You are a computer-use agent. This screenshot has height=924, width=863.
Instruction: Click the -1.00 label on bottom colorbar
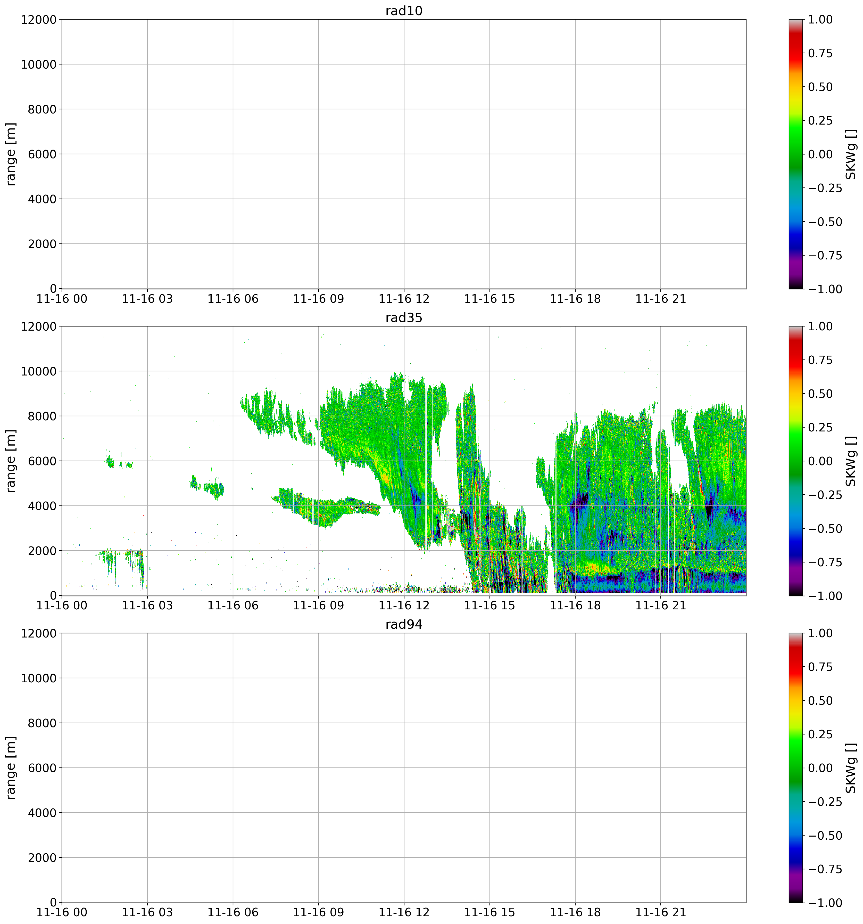pyautogui.click(x=825, y=903)
